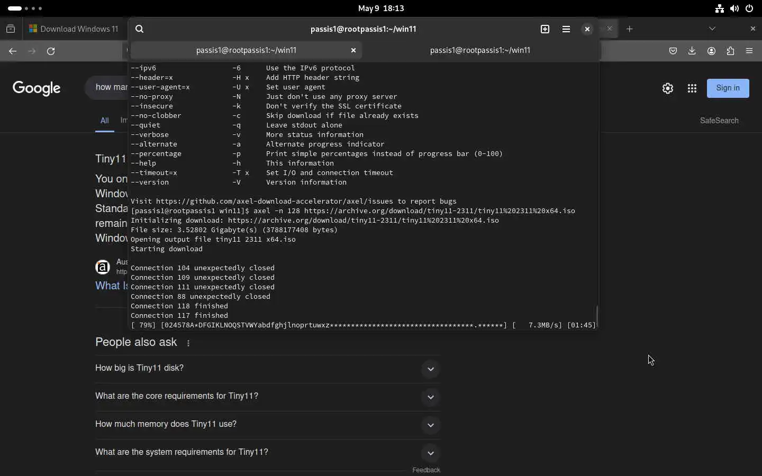Viewport: 762px width, 476px height.
Task: Switch to first passis1@rootpassis1 terminal tab
Action: click(246, 50)
